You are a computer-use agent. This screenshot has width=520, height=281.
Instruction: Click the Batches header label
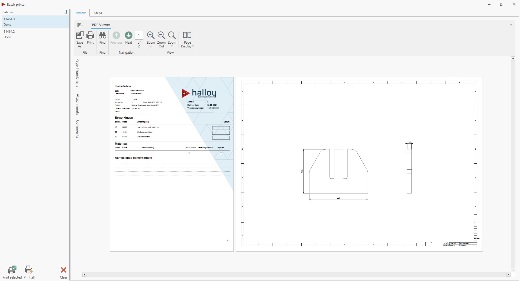click(x=8, y=12)
